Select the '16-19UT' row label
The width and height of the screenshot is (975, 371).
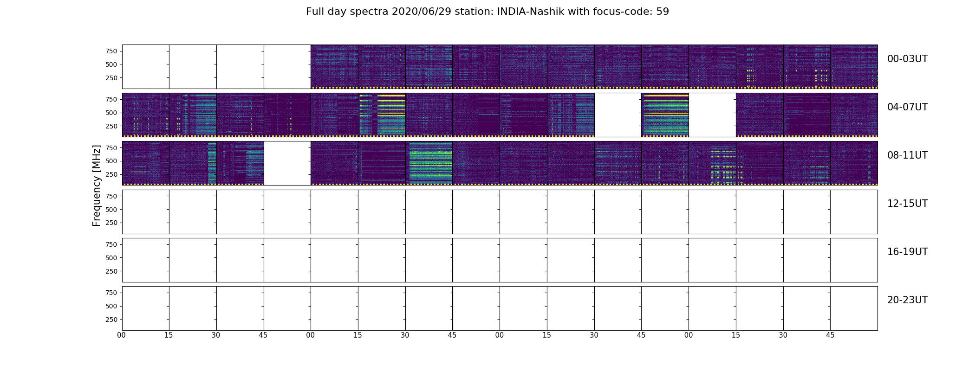(907, 252)
